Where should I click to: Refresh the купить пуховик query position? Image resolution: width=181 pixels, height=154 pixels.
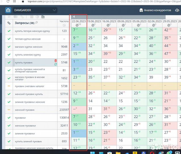[55, 64]
